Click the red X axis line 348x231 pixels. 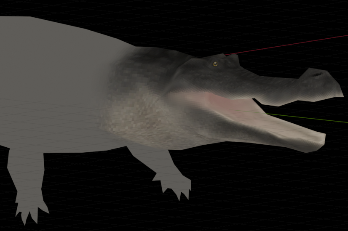(286, 45)
